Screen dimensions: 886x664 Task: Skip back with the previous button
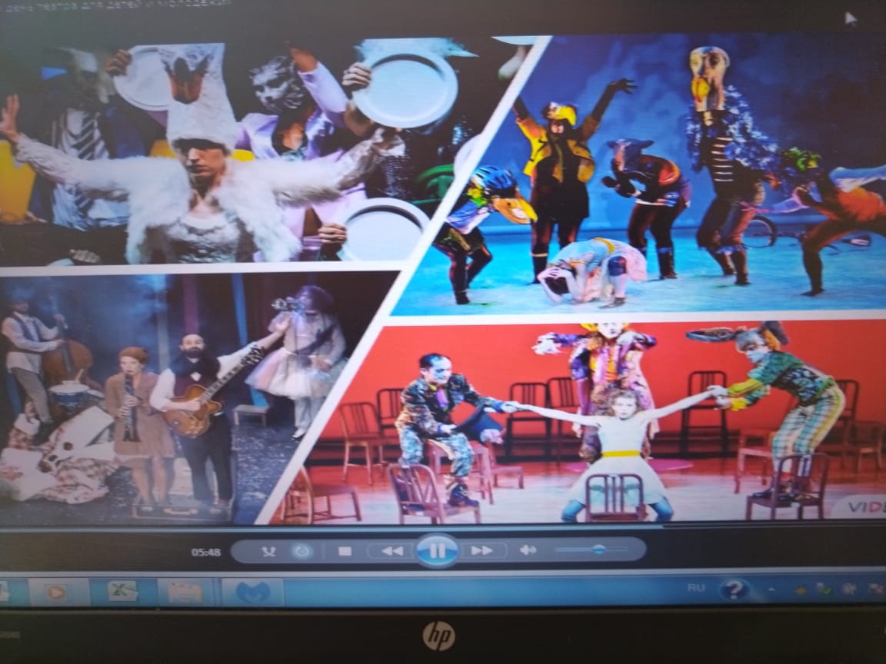[x=391, y=551]
